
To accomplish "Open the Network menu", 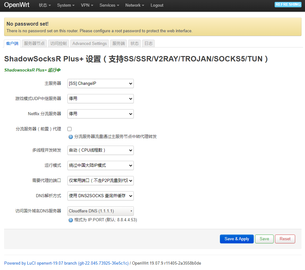I will 134,5.
